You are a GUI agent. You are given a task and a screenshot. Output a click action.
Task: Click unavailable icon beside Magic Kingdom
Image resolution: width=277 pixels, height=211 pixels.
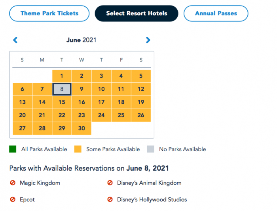13,183
